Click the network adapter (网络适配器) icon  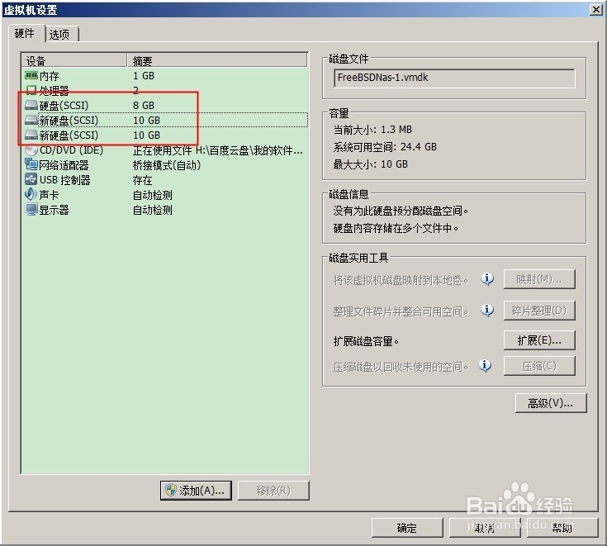pos(31,164)
